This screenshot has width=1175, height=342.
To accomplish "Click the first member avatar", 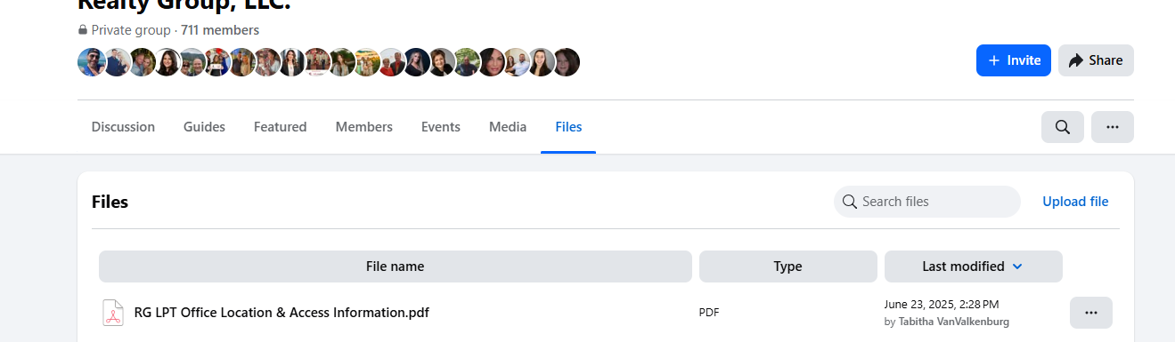I will coord(91,62).
